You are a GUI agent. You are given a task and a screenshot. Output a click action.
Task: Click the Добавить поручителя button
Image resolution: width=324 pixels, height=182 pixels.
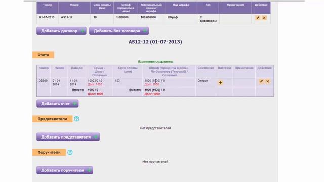[x=65, y=170]
